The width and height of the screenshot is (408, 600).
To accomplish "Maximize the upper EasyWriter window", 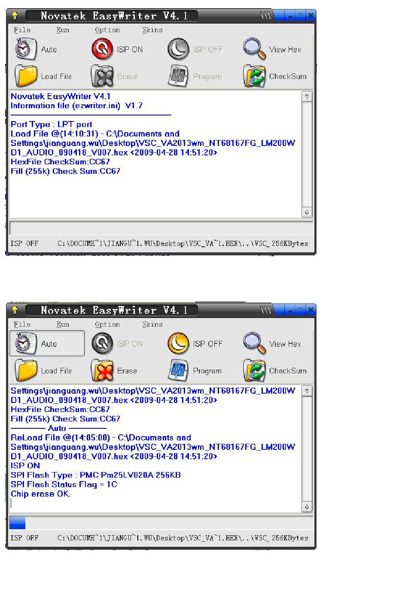I will coord(301,16).
